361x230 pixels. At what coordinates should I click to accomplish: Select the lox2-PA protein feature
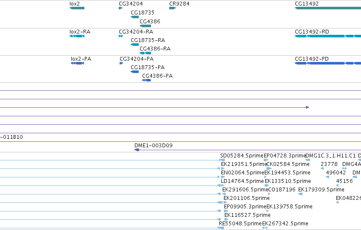pyautogui.click(x=77, y=63)
